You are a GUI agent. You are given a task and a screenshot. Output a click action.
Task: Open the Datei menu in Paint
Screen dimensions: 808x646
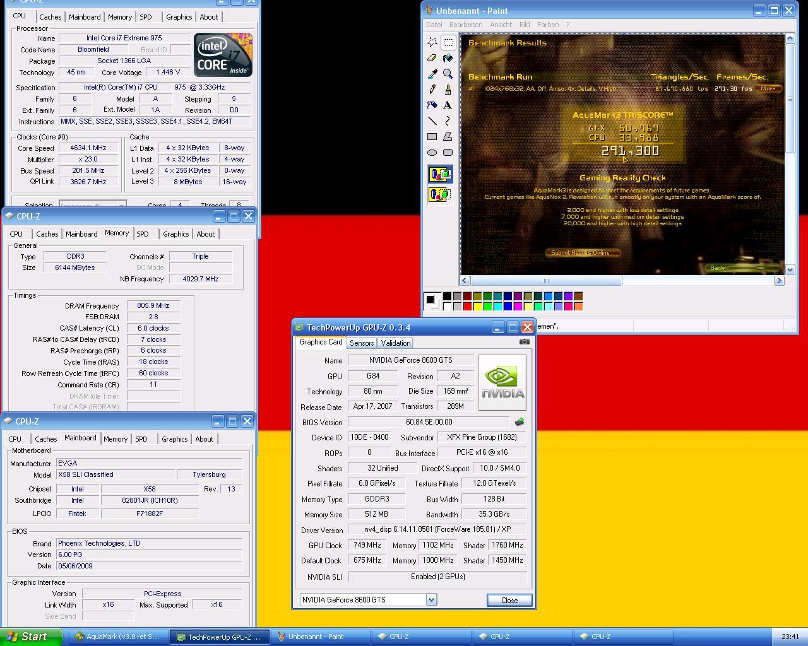[x=434, y=25]
